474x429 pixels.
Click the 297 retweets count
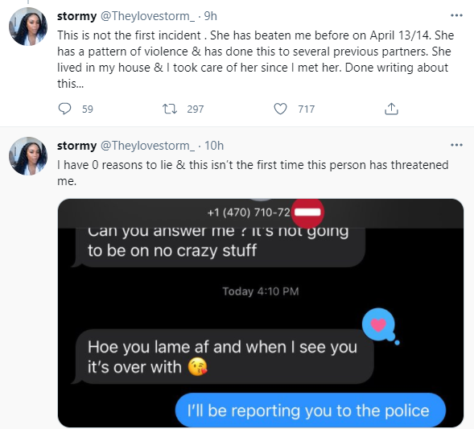point(196,109)
